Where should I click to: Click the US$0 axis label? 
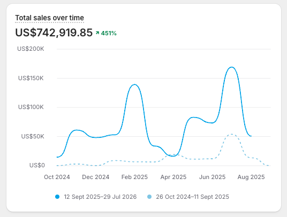tap(37, 165)
